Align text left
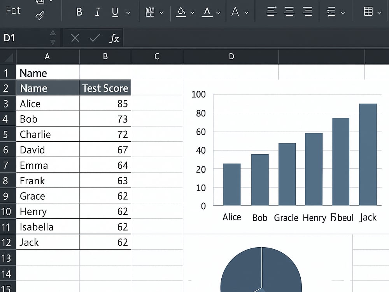The image size is (389, 292). [x=272, y=12]
